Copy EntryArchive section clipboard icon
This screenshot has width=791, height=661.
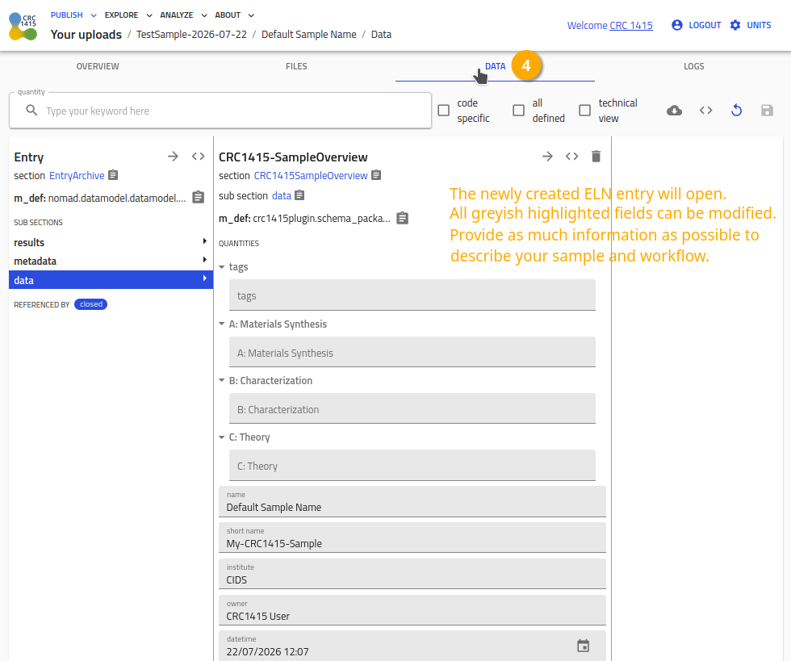[x=114, y=175]
